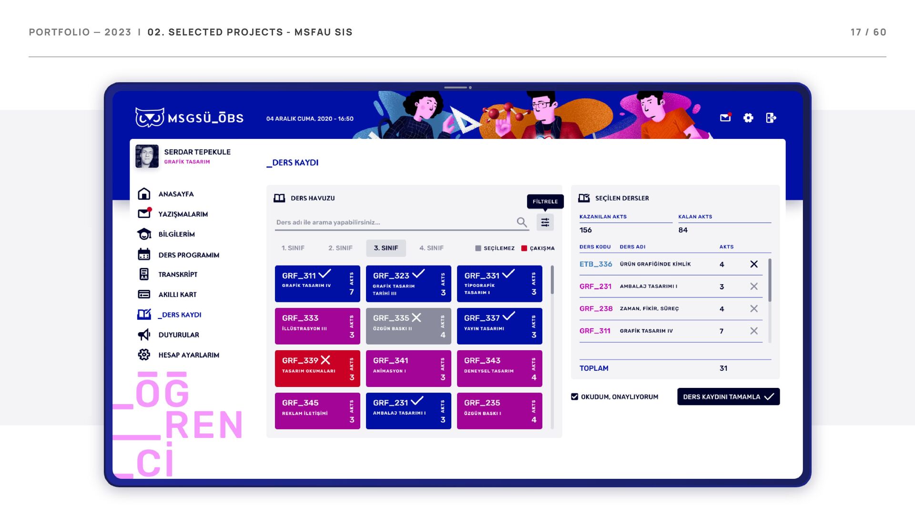Open Akıllı Kart from the sidebar

point(177,295)
